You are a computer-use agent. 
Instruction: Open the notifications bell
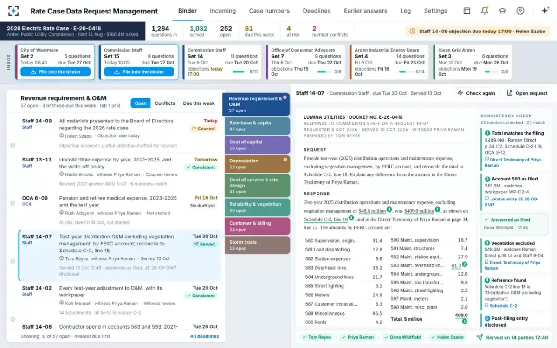tap(485, 11)
